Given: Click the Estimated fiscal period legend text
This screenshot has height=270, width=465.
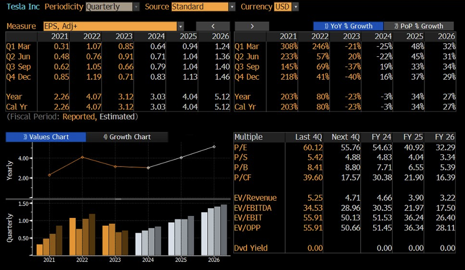Looking at the screenshot, I should pos(117,117).
